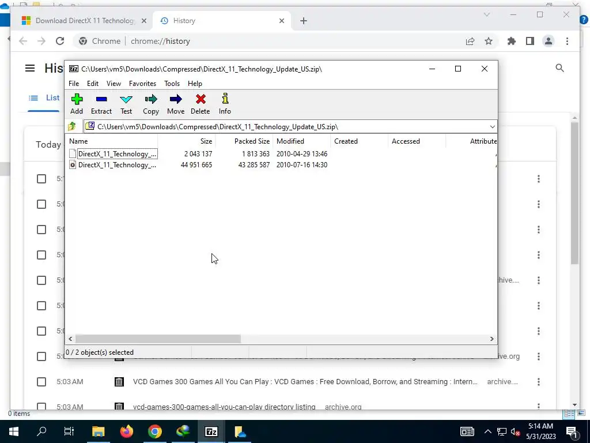Sort the archive list by Name column
Screen dimensions: 590x443
click(112, 141)
